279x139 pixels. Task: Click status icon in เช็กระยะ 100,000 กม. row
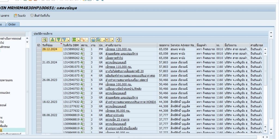coord(82,84)
